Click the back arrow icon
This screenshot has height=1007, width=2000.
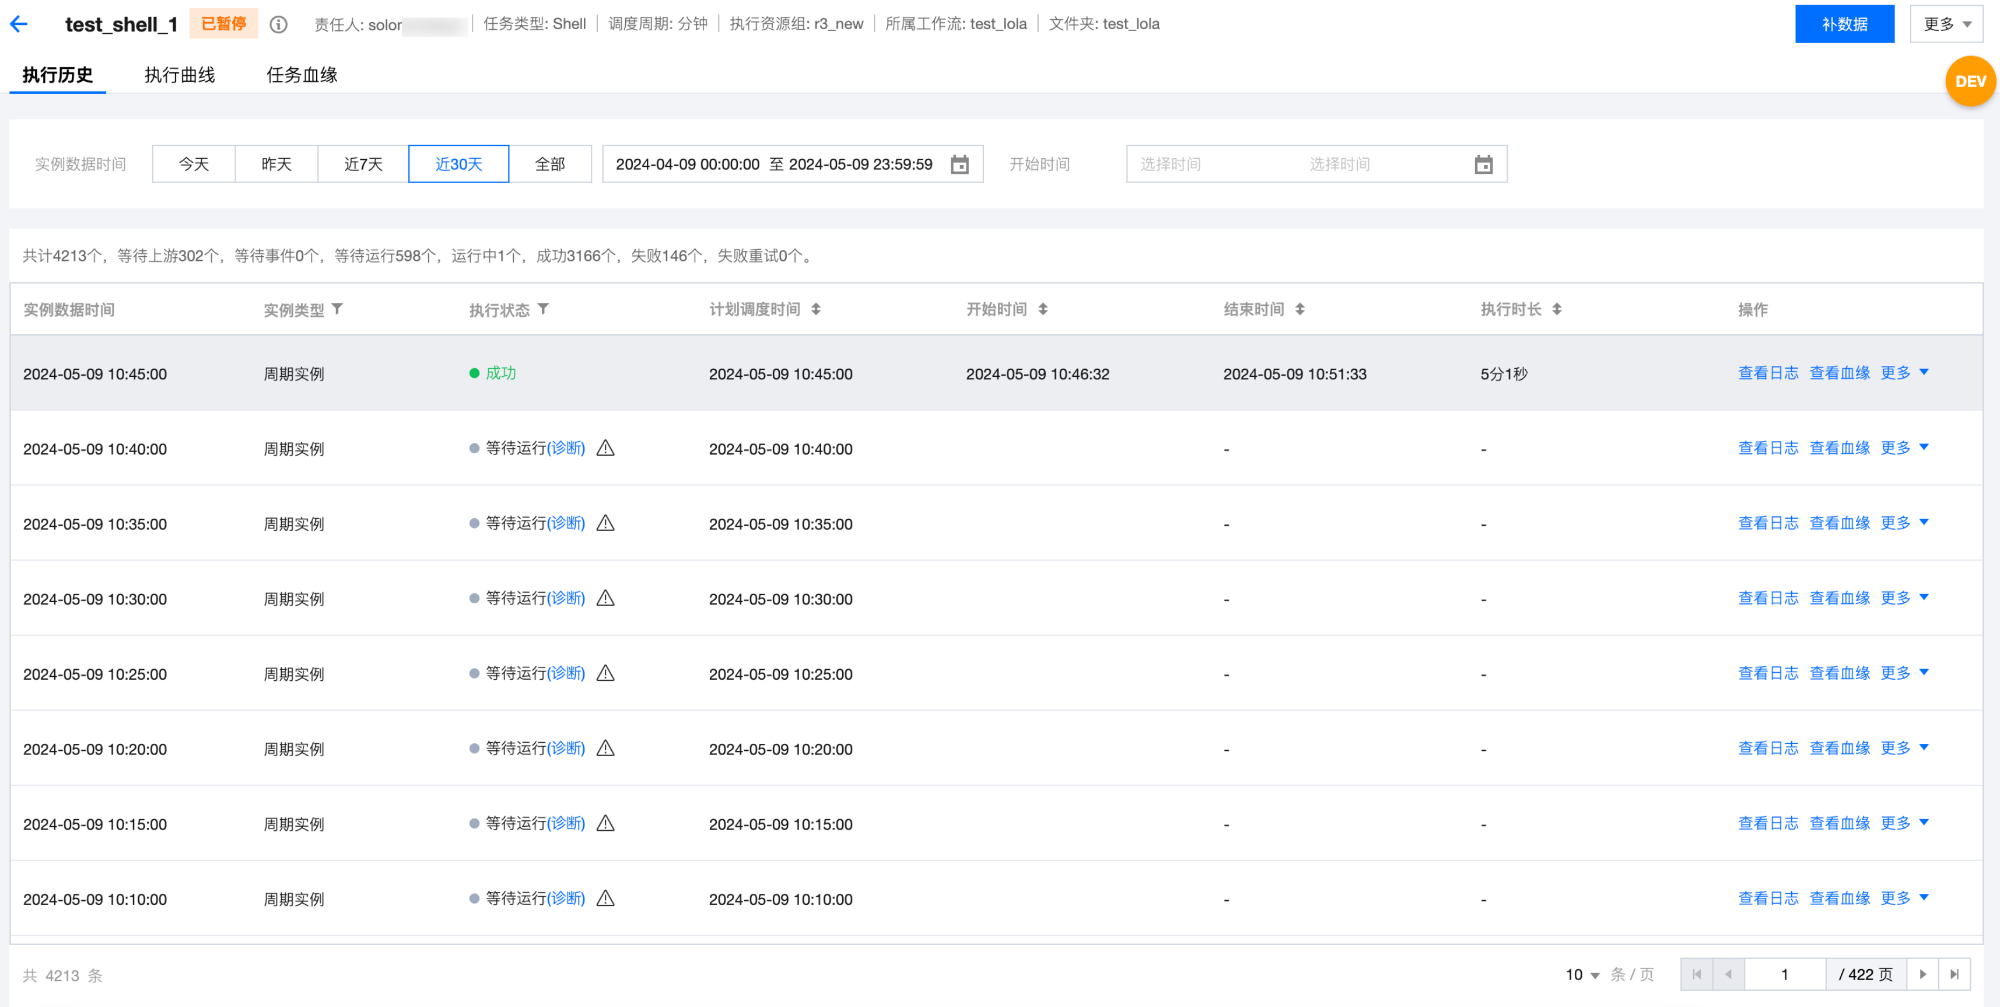click(19, 24)
